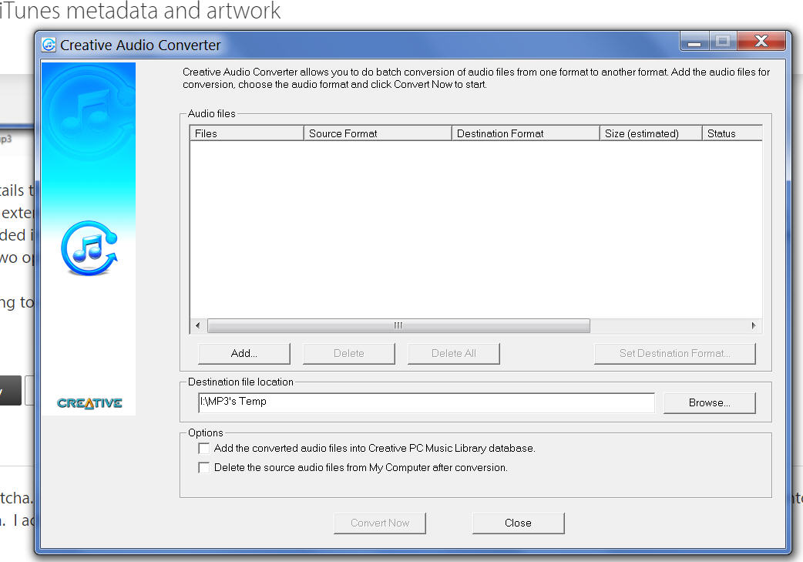Click the left scroll arrow of file list

click(x=198, y=326)
